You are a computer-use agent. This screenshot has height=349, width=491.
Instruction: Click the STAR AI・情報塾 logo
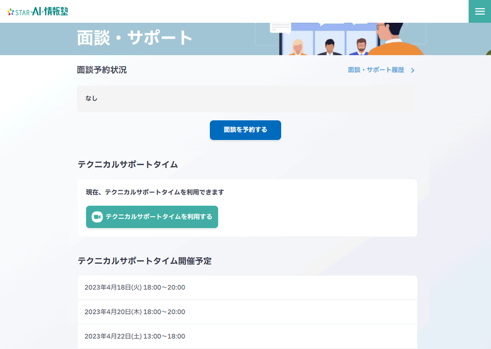coord(37,12)
